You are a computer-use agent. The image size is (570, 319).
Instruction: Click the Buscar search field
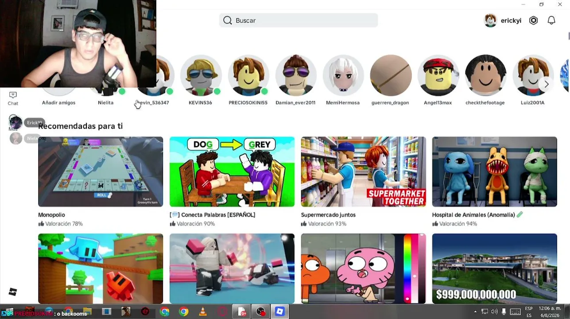(x=299, y=20)
